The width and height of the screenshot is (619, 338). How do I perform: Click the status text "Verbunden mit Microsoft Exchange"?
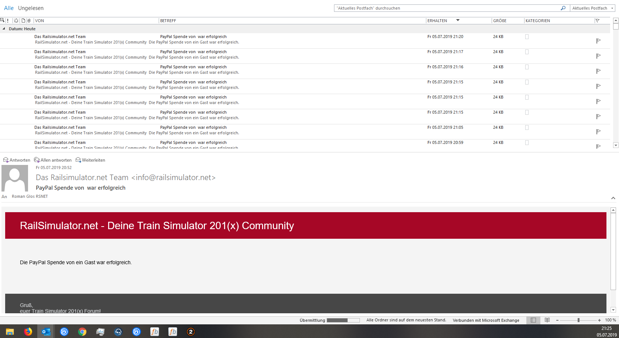pyautogui.click(x=486, y=320)
